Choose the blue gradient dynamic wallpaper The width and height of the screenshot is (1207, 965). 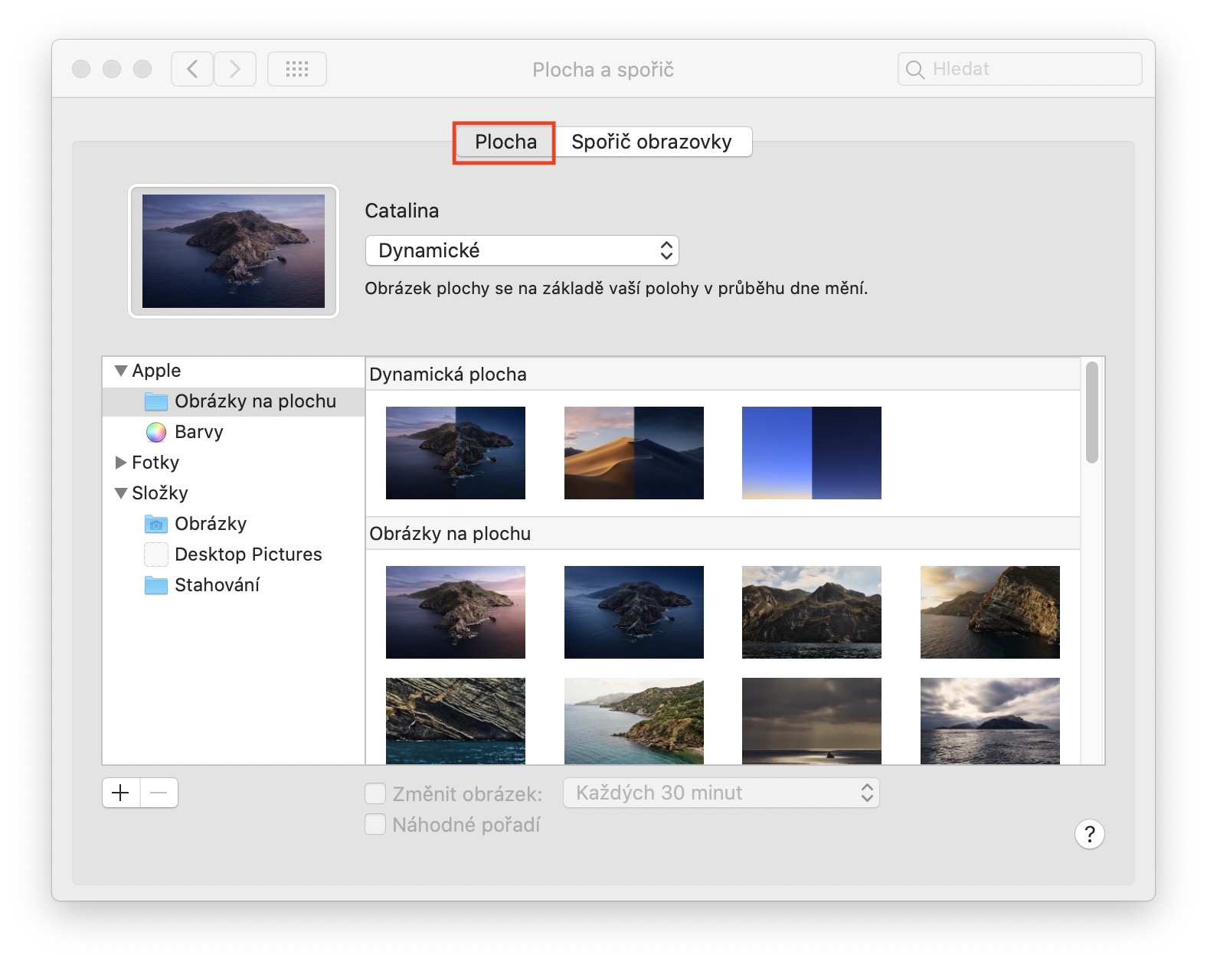click(811, 453)
